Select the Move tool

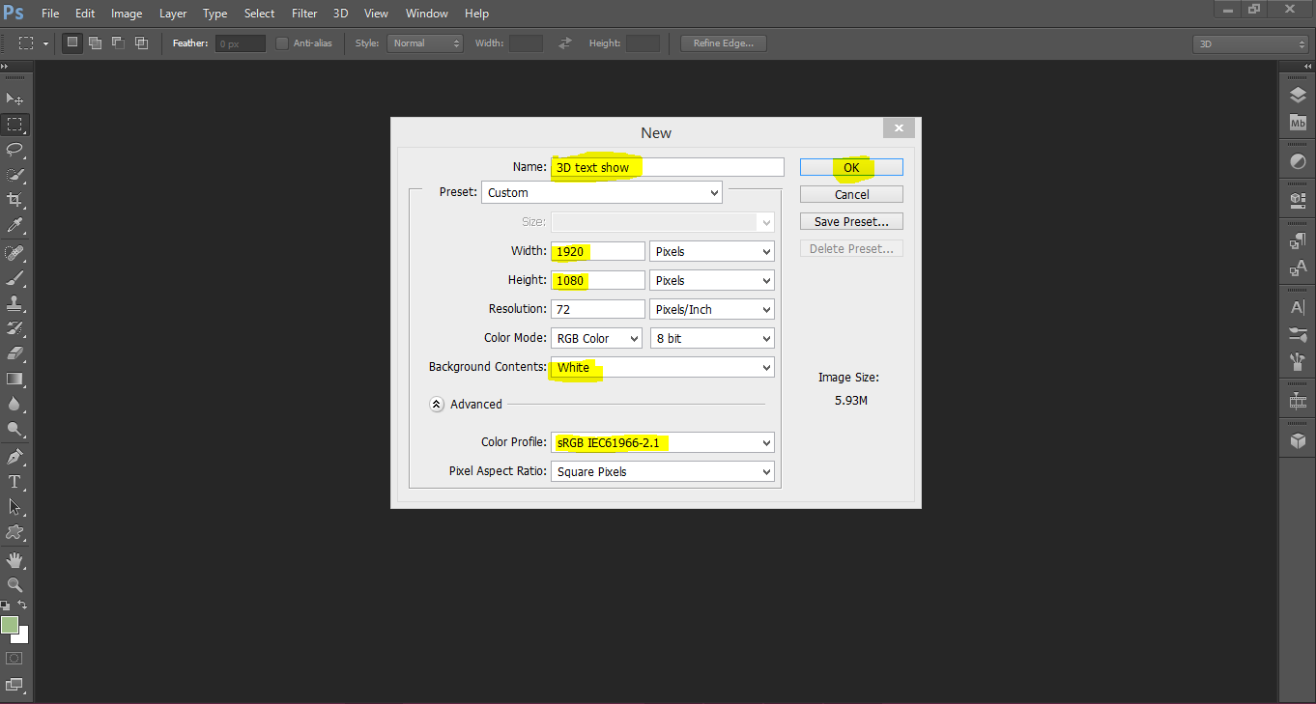pos(14,99)
